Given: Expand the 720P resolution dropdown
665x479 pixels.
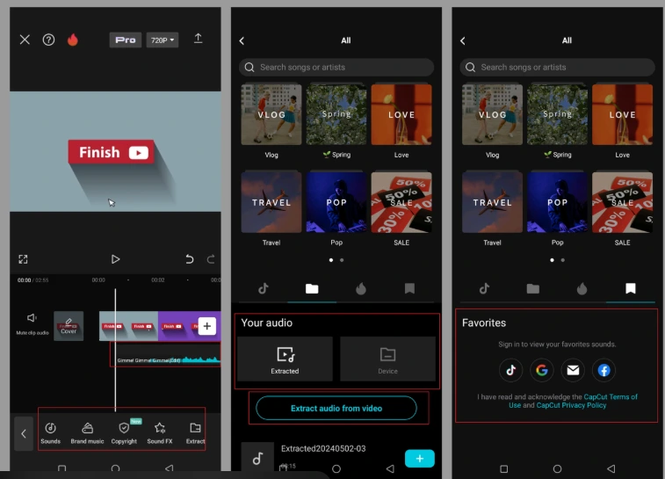Looking at the screenshot, I should [x=163, y=40].
